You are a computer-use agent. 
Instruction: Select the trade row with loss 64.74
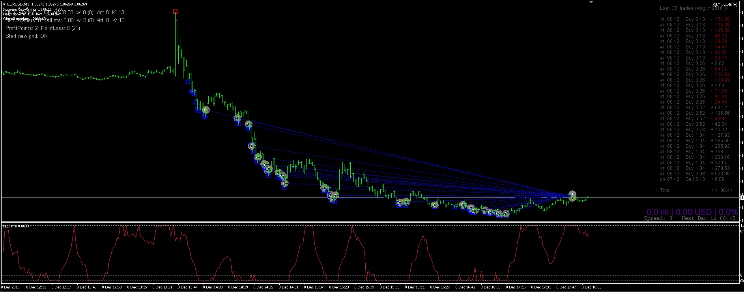click(694, 69)
